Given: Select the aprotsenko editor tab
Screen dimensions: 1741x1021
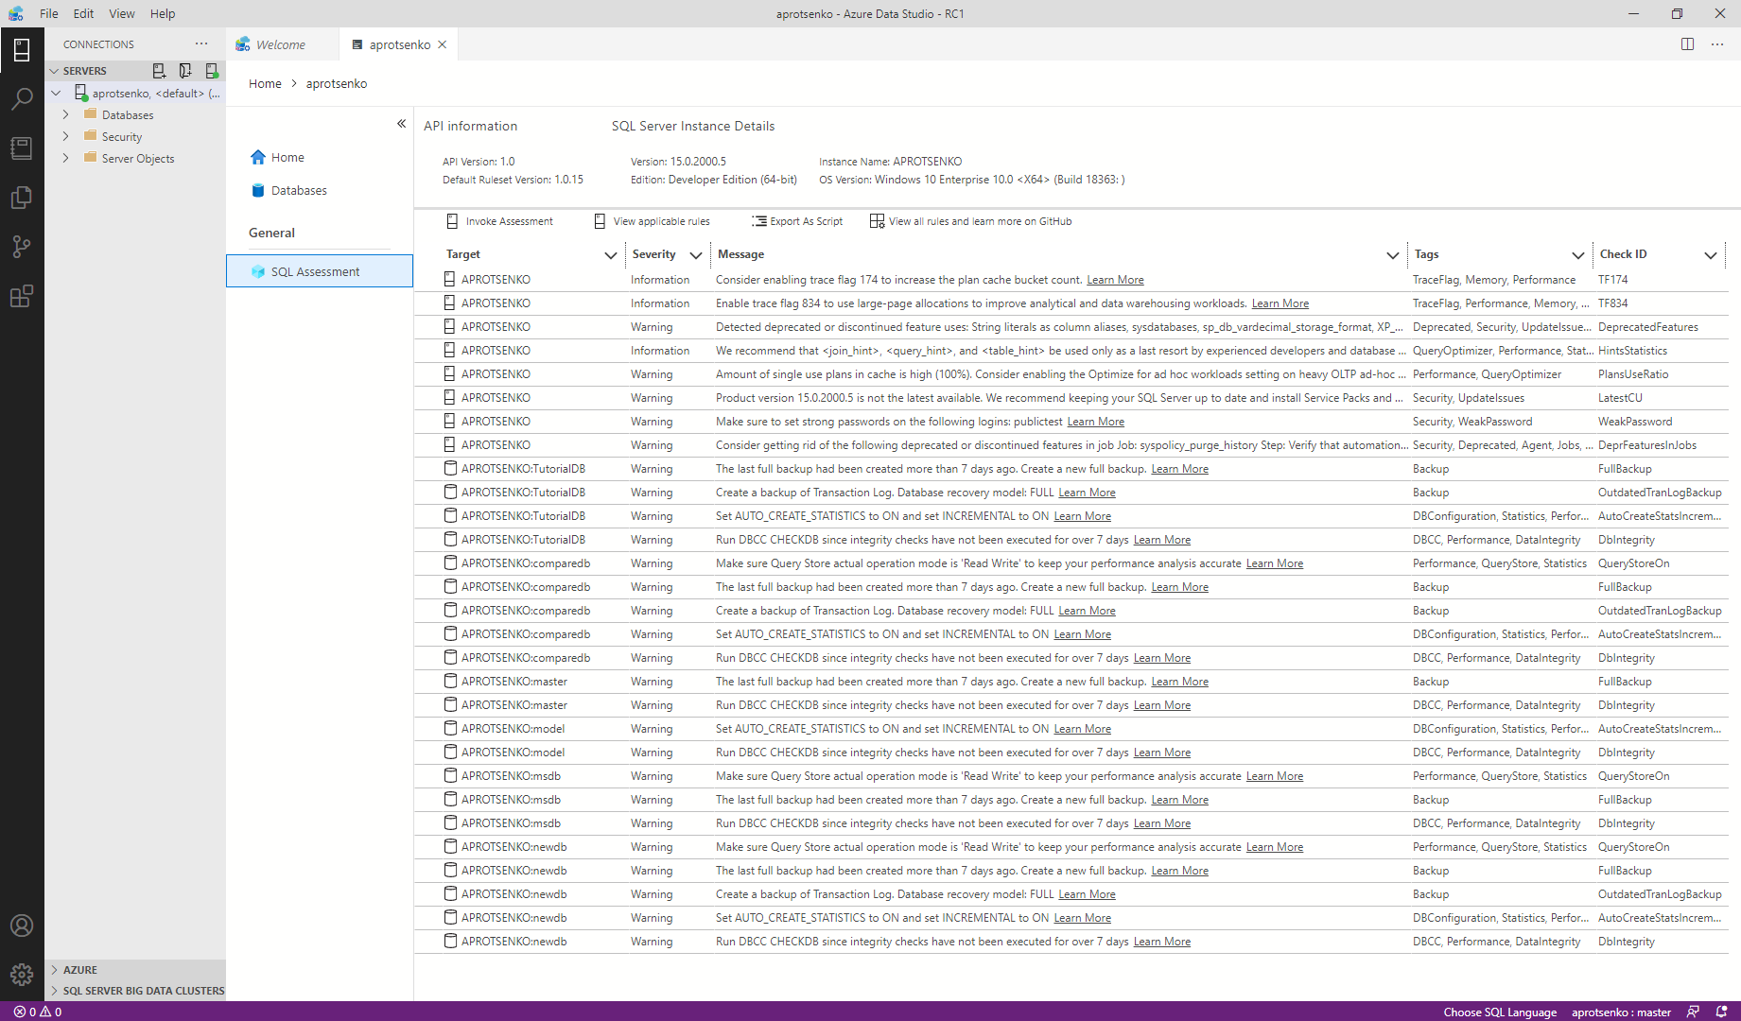Looking at the screenshot, I should tap(400, 44).
